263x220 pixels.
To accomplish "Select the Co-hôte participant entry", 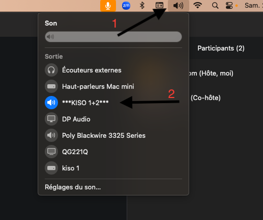I will pyautogui.click(x=206, y=98).
